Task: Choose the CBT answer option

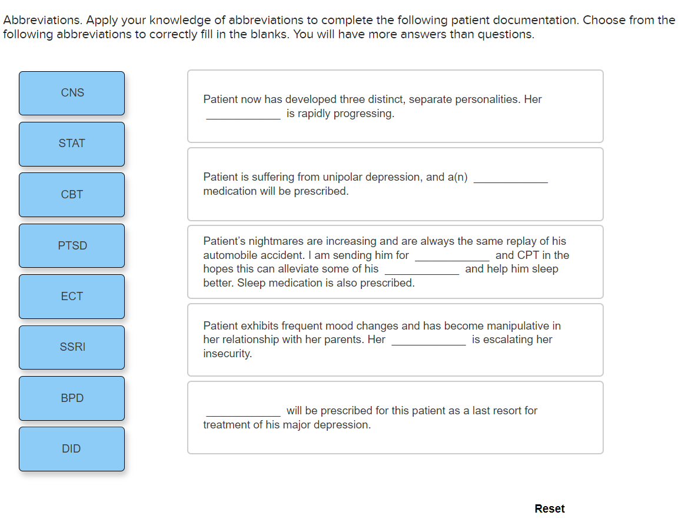Action: 71,194
